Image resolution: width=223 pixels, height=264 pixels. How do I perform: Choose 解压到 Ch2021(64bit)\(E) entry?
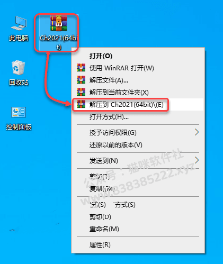coord(127,105)
